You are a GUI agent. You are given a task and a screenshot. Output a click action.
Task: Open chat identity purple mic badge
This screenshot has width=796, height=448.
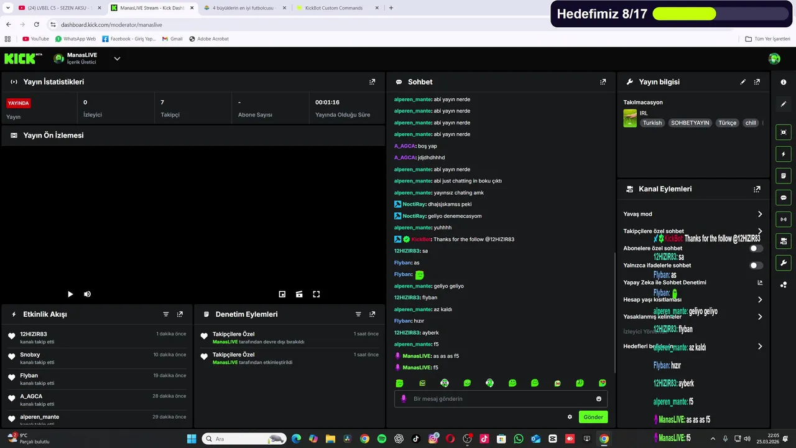click(404, 399)
